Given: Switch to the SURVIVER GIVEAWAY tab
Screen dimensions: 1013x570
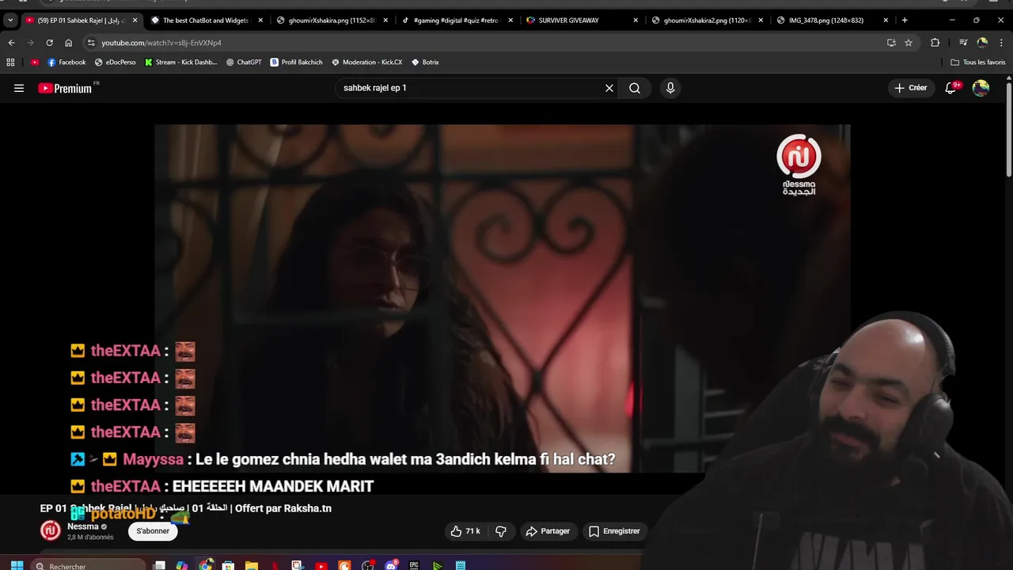Looking at the screenshot, I should [581, 20].
